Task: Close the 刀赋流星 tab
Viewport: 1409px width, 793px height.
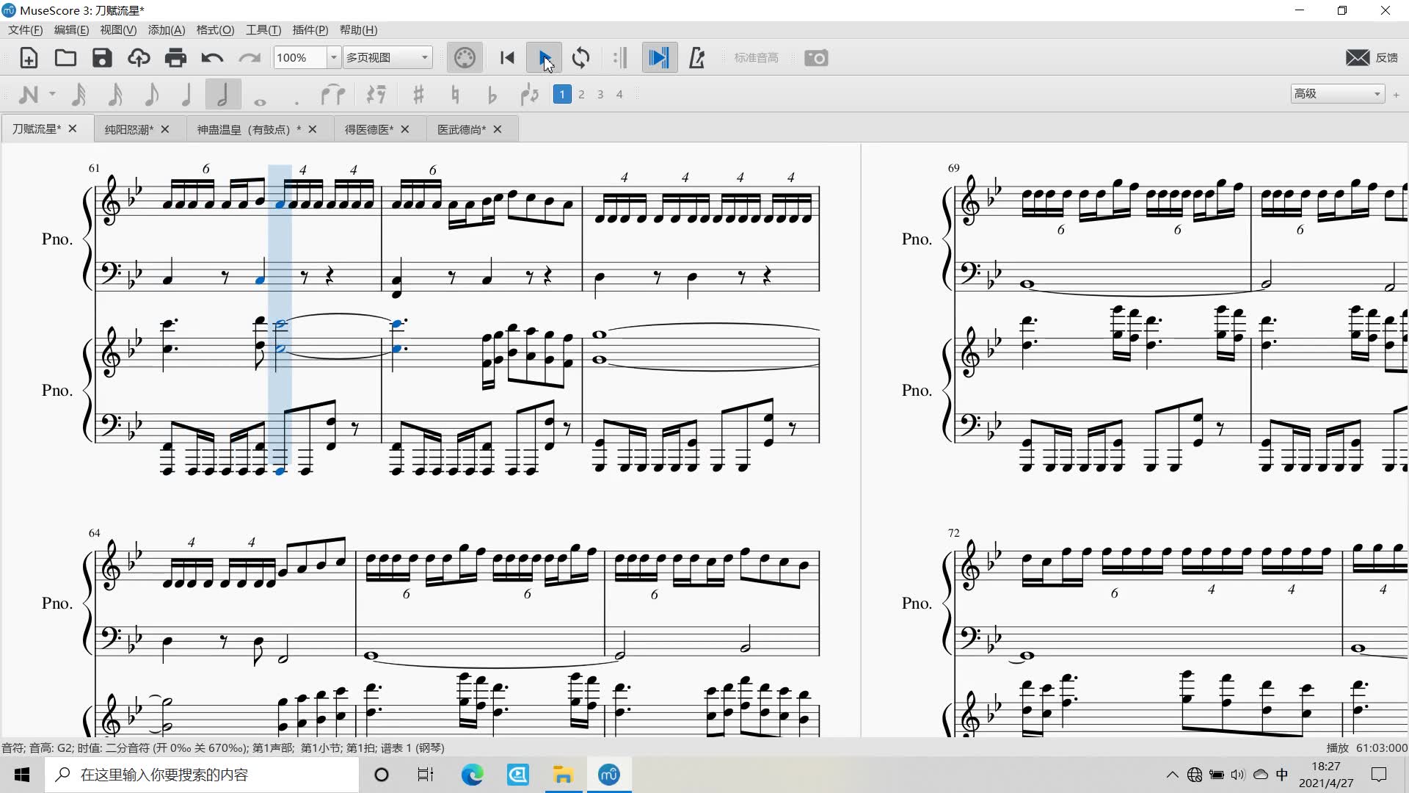Action: [x=73, y=128]
